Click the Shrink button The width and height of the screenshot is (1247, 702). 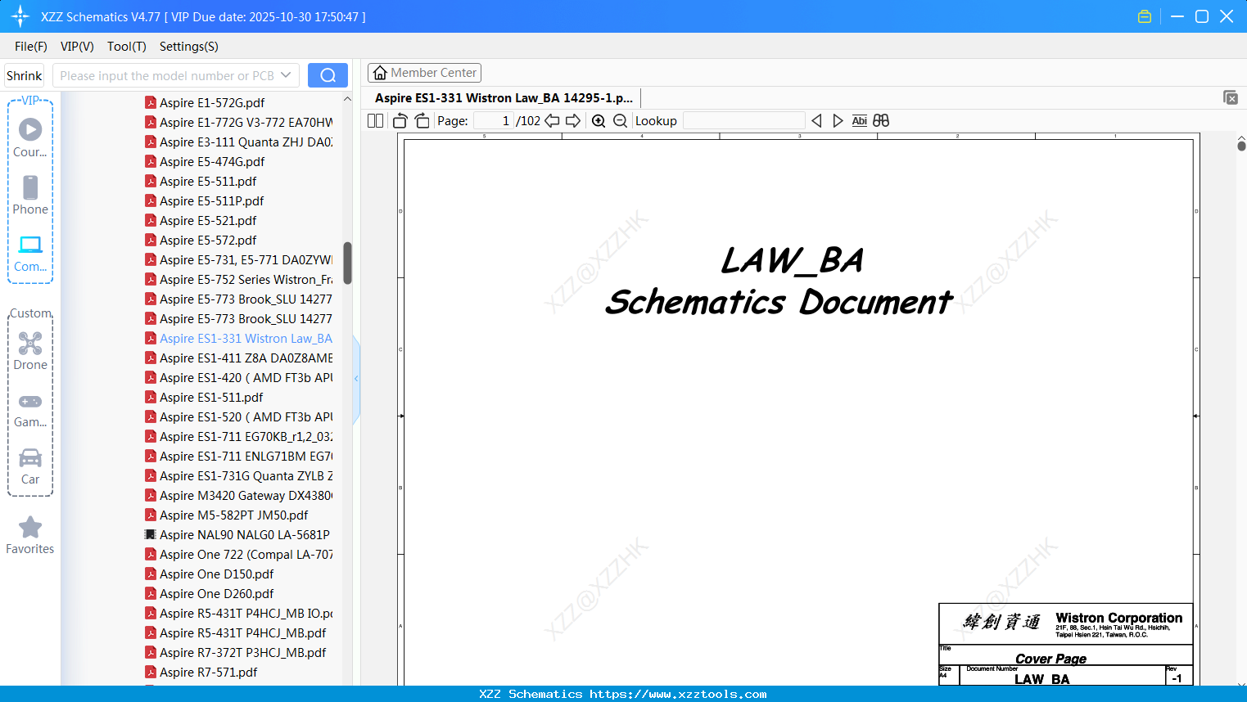24,75
